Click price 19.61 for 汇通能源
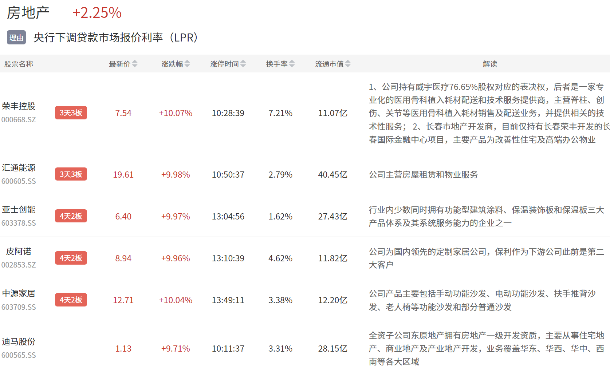 (123, 175)
